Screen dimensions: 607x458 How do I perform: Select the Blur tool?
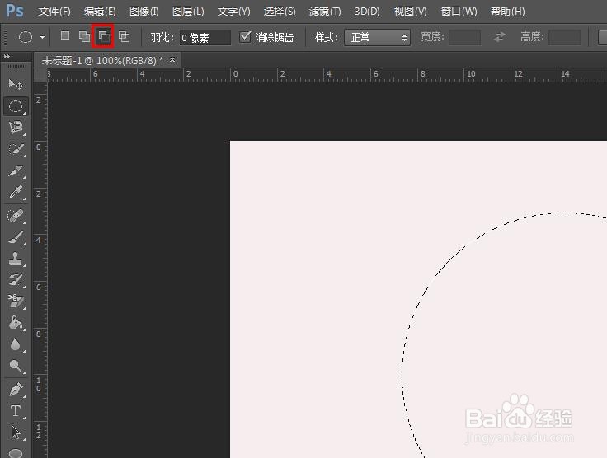(16, 344)
